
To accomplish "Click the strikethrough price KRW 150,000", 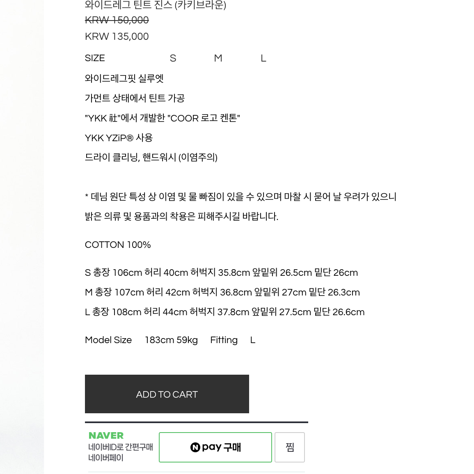I will click(117, 20).
